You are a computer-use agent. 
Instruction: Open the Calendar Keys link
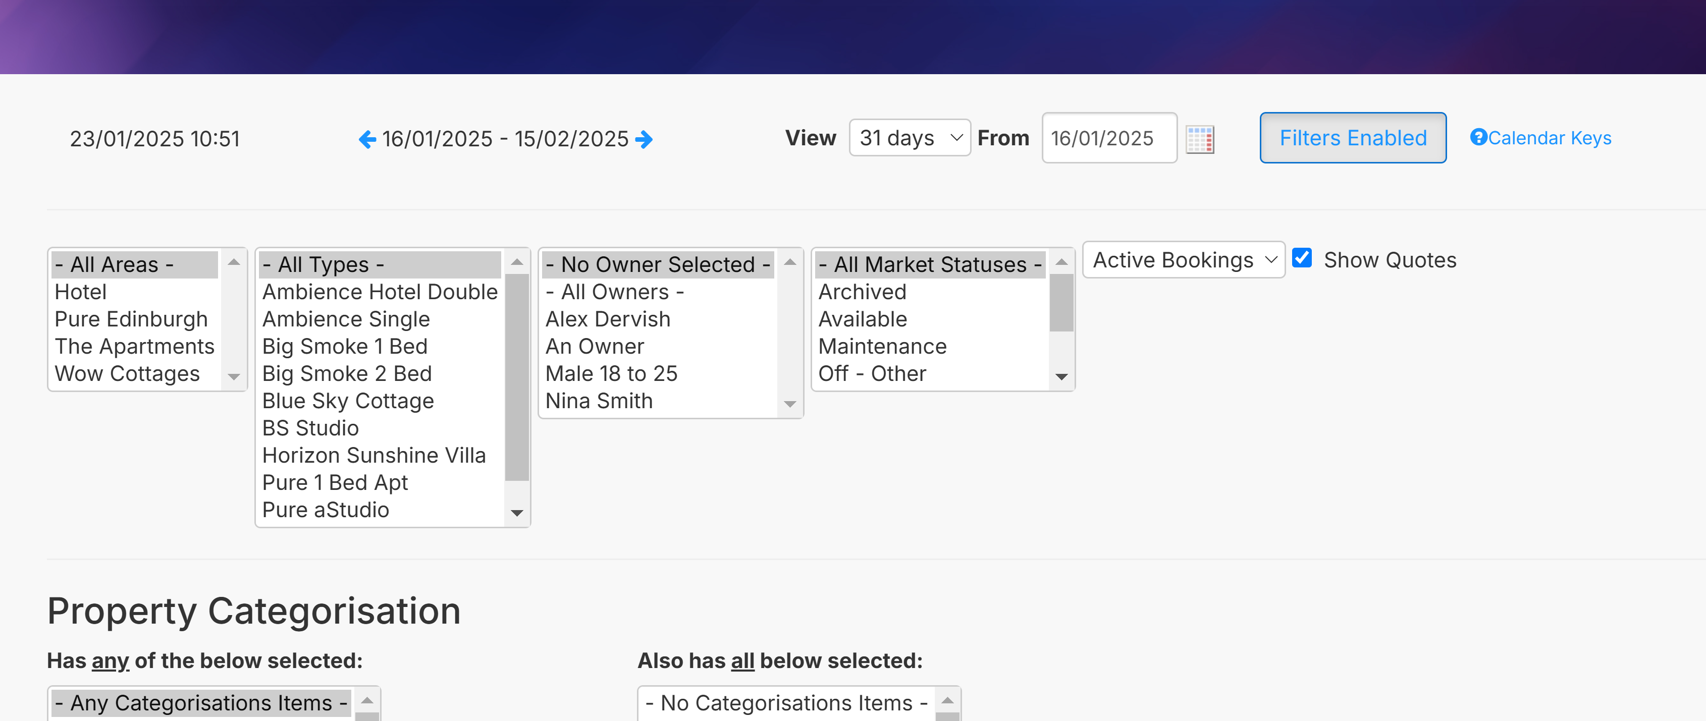point(1549,138)
